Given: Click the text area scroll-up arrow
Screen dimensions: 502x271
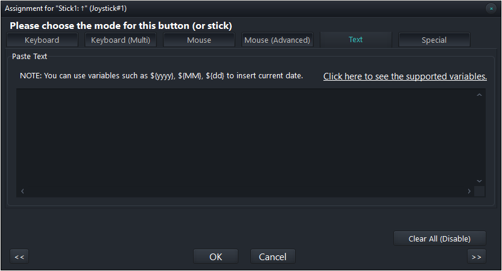Looking at the screenshot, I should point(479,95).
